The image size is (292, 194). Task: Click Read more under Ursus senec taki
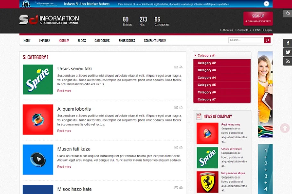[x=64, y=91]
